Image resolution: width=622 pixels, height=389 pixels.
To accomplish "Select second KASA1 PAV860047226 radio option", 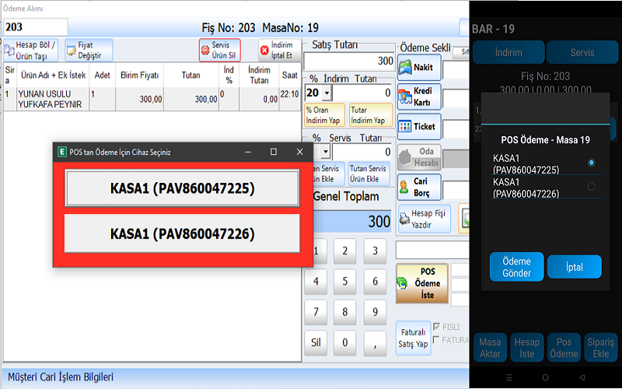I will (x=592, y=187).
